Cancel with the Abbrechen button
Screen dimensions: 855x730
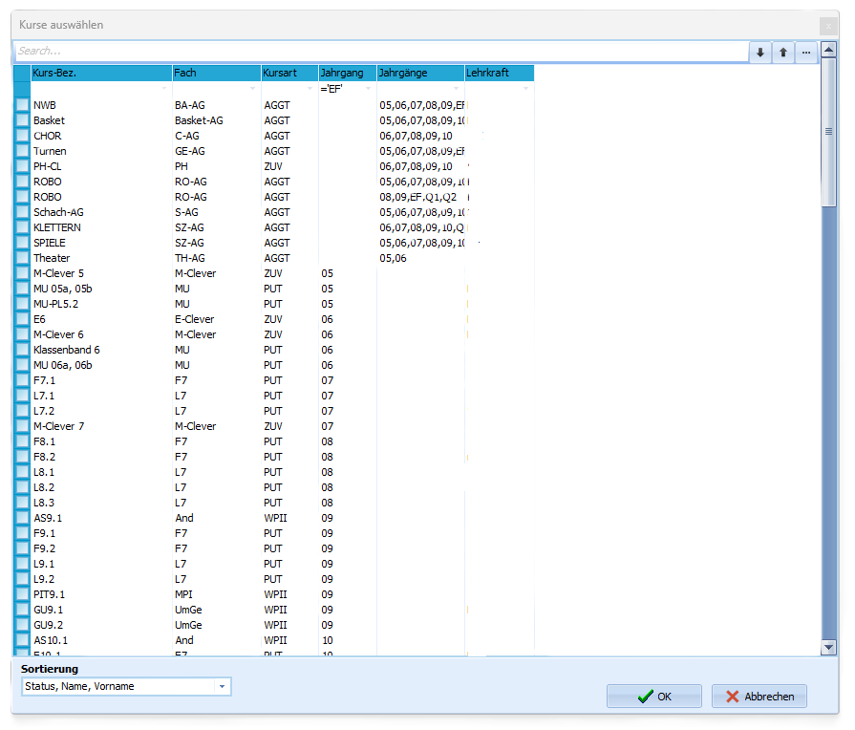[x=759, y=697]
